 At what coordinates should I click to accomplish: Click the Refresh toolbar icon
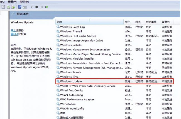click(x=8, y=7)
